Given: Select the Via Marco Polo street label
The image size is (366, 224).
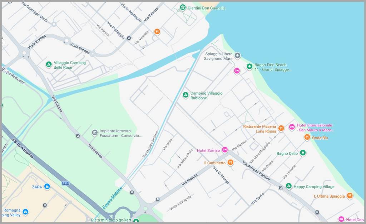Looking at the screenshot, I should point(185,159).
